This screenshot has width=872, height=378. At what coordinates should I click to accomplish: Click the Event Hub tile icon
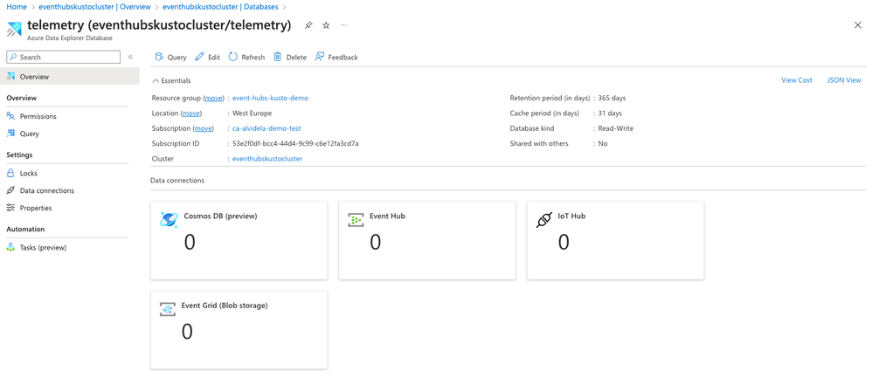pos(356,220)
